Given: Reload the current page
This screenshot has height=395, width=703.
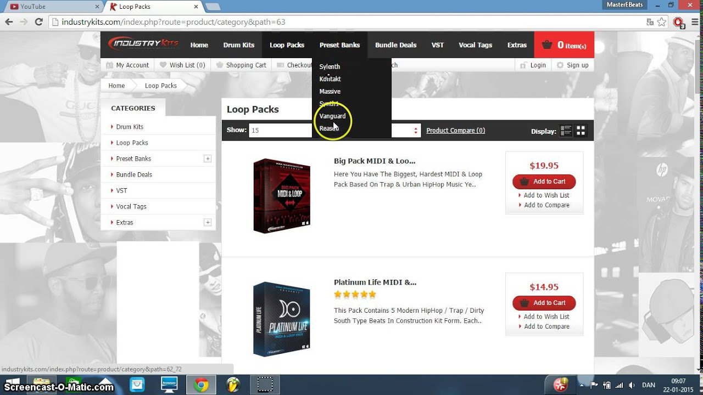Looking at the screenshot, I should click(x=38, y=22).
